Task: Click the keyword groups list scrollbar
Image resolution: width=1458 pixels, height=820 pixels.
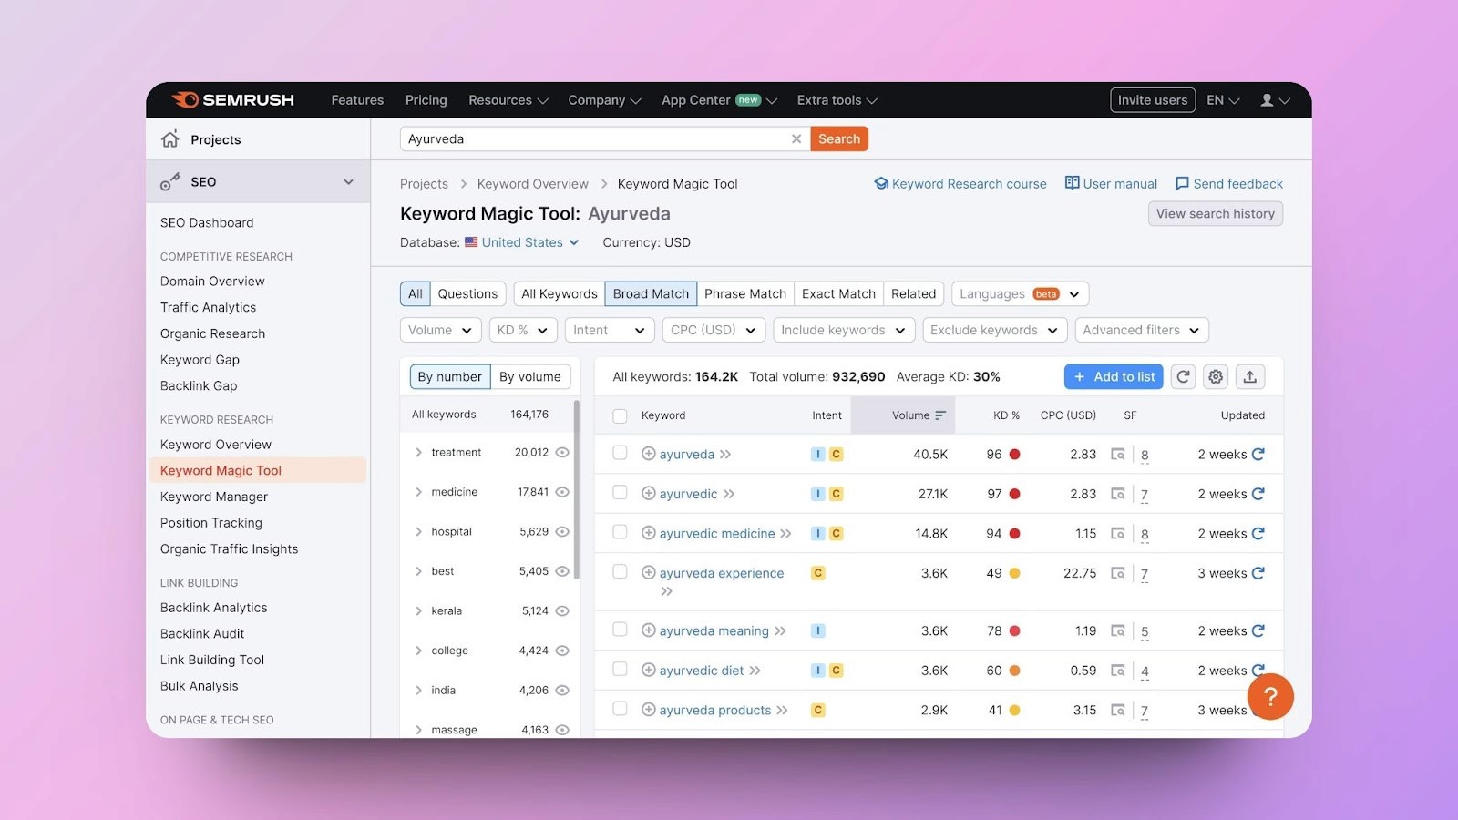Action: click(576, 492)
